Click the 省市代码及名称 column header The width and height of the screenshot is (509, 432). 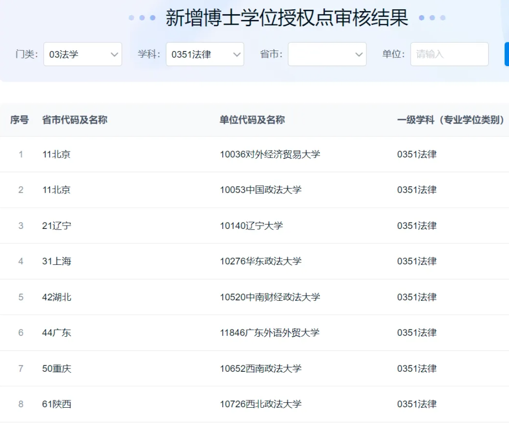(75, 120)
